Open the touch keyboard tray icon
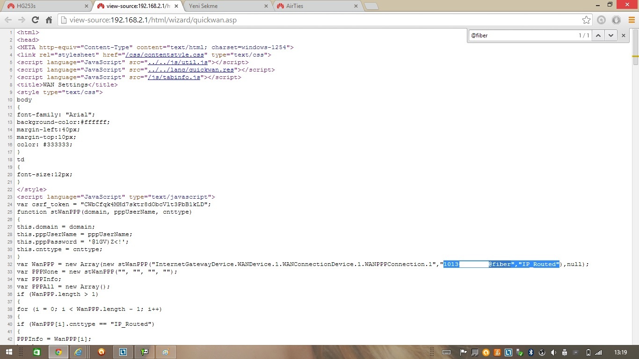The width and height of the screenshot is (639, 359). pyautogui.click(x=447, y=352)
